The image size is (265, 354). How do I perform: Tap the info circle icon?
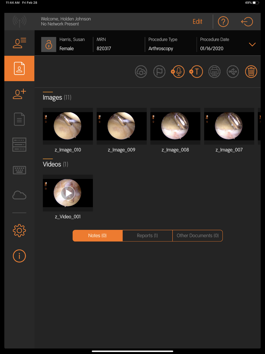(x=19, y=256)
